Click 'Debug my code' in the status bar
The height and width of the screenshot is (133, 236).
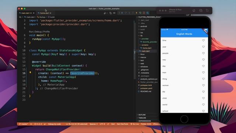[55, 124]
